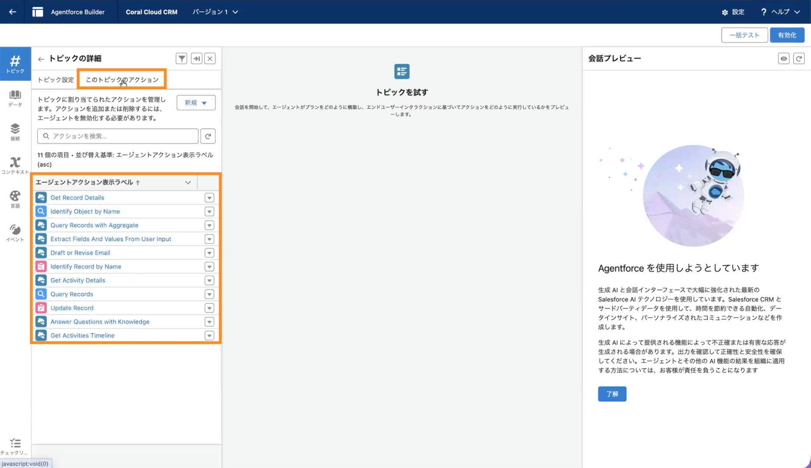Image resolution: width=811 pixels, height=468 pixels.
Task: Open Answer Questions with Knowledge link
Action: tap(100, 322)
